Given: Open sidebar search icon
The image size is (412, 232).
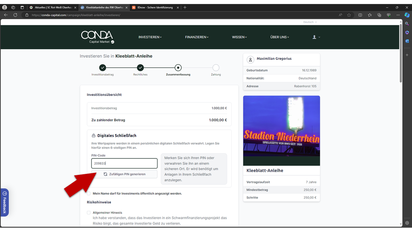Looking at the screenshot, I should pos(407,24).
